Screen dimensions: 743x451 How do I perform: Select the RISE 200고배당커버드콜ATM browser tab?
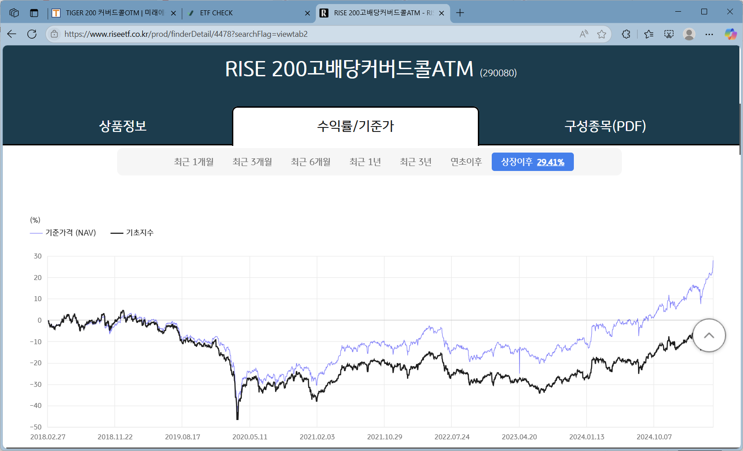click(383, 13)
